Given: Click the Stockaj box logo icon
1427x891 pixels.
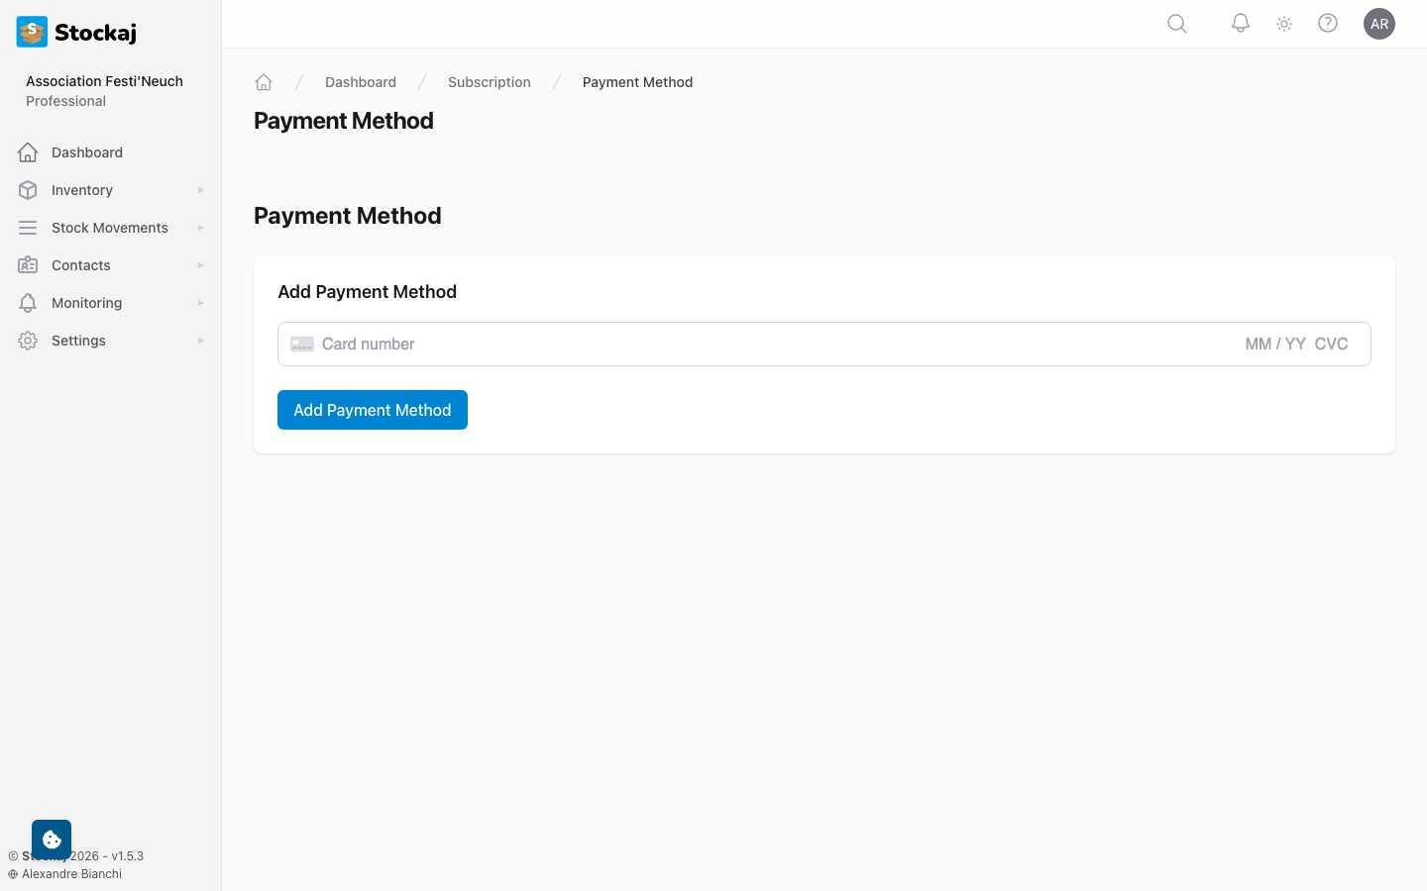Looking at the screenshot, I should click(x=32, y=32).
